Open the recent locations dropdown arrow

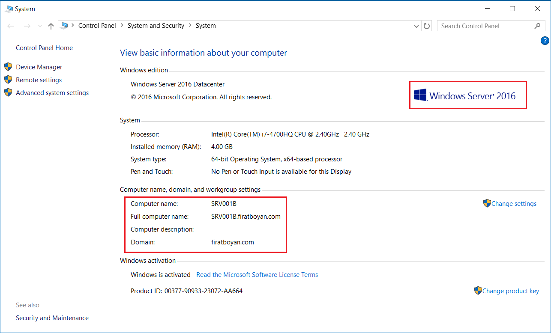click(x=40, y=26)
